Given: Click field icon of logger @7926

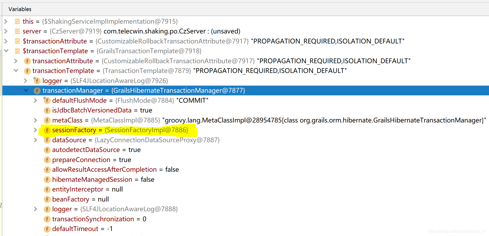Looking at the screenshot, I should [37, 81].
